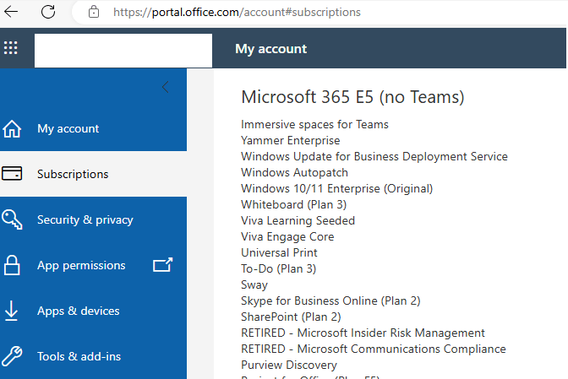568x379 pixels.
Task: Click the wrench icon beside Tools & add-ins
Action: coord(12,356)
